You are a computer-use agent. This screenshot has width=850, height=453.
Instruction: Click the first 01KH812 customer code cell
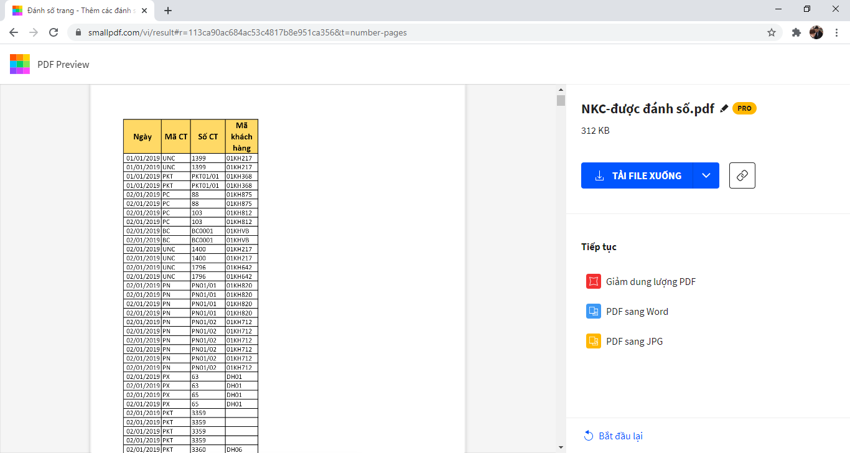(241, 213)
